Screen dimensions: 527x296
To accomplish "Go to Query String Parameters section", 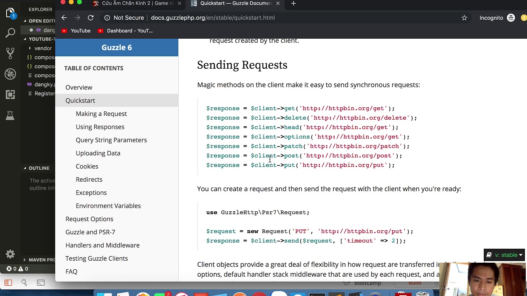I will [111, 140].
